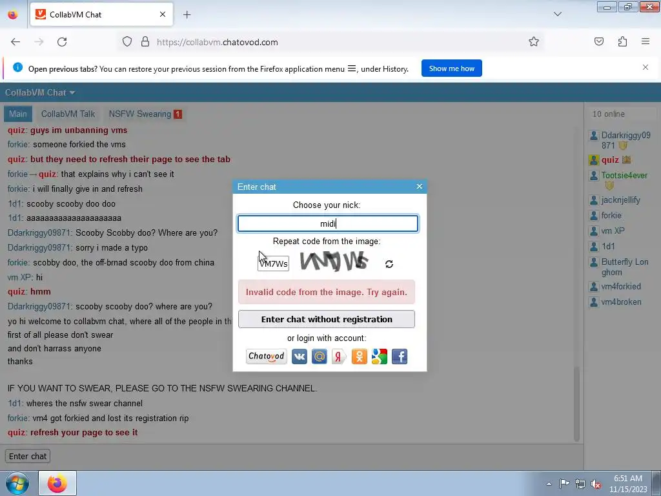Select user Ddarkriggy09871 in online list
This screenshot has width=661, height=496.
point(625,140)
